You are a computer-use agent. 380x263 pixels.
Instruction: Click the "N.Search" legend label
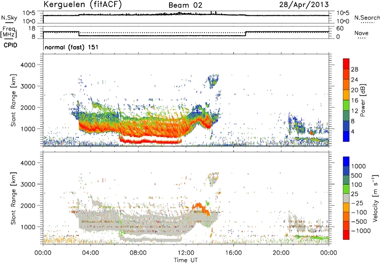(367, 18)
